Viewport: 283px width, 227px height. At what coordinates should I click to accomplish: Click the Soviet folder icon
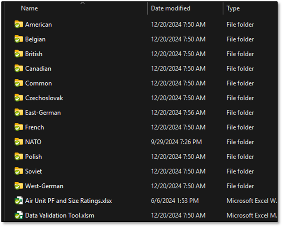click(19, 171)
